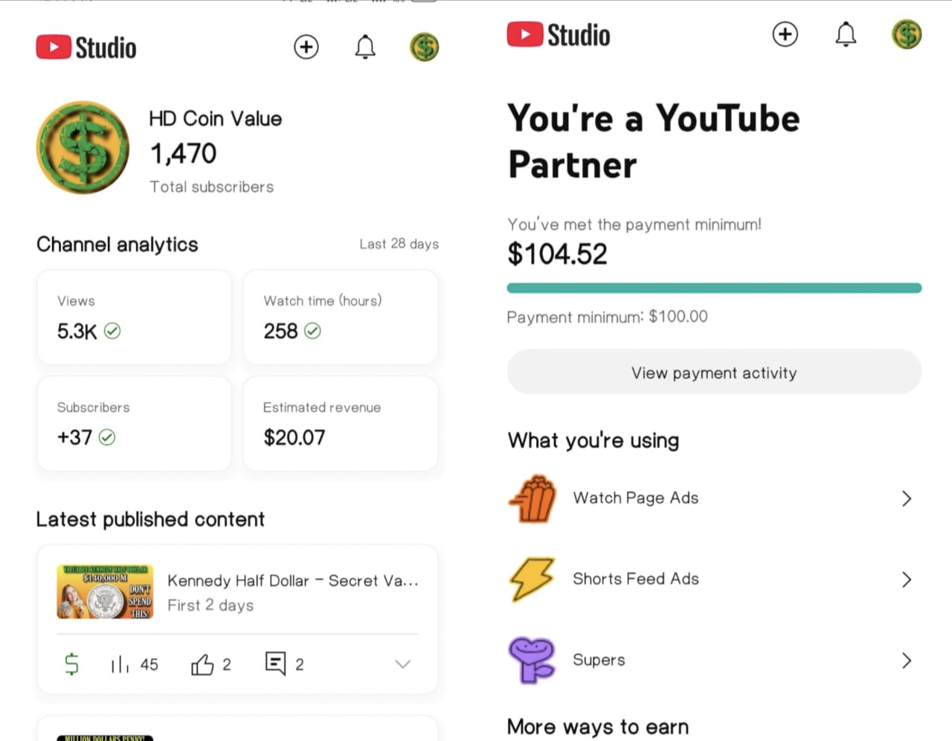This screenshot has height=741, width=952.
Task: Open the Kennedy Half Dollar video thumbnail
Action: click(x=104, y=591)
